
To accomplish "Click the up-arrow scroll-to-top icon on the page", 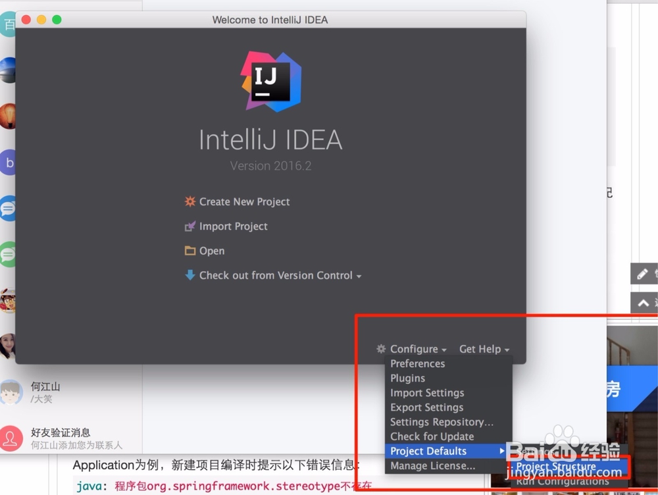I will 643,303.
